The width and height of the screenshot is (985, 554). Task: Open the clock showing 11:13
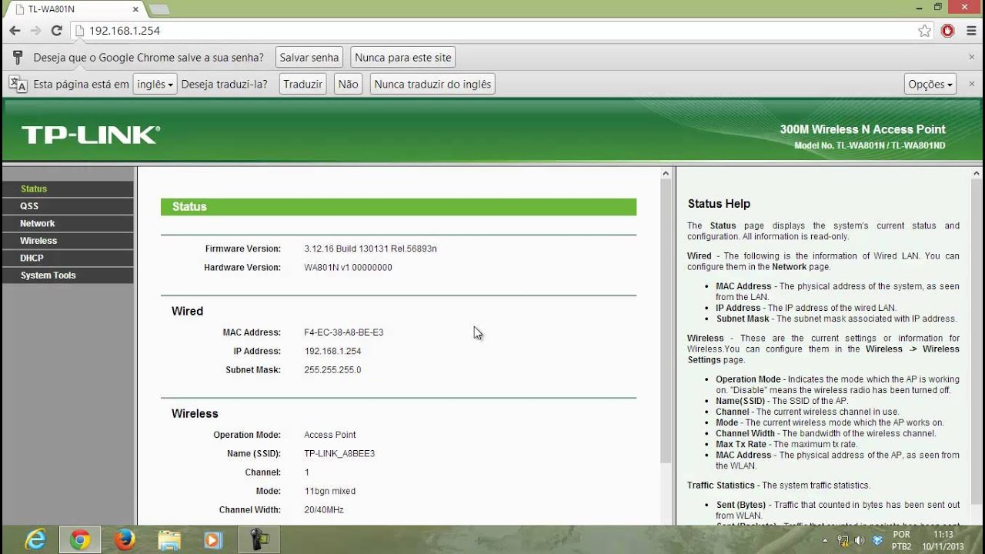(943, 540)
